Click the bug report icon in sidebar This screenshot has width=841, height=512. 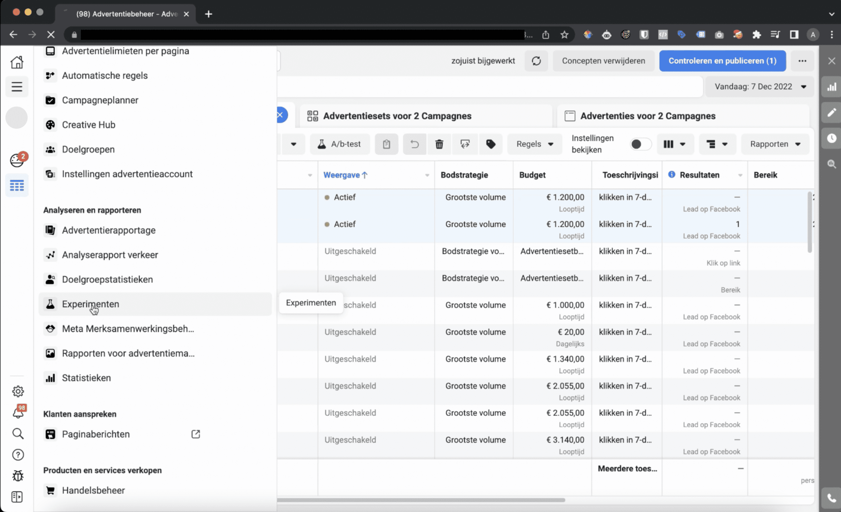click(18, 475)
